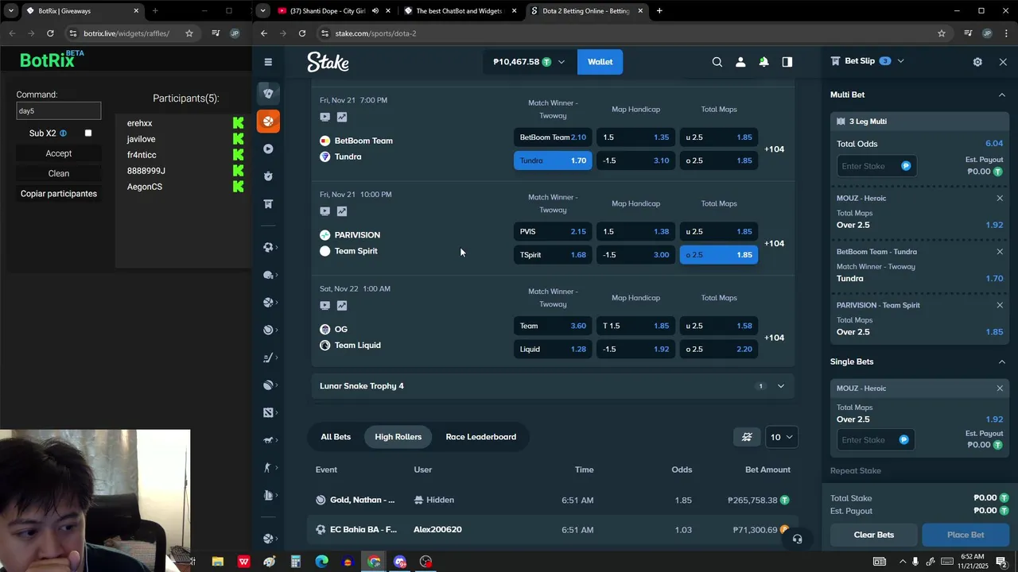This screenshot has width=1018, height=572.
Task: Select BetBoom Team 2.10 odds
Action: (x=553, y=137)
